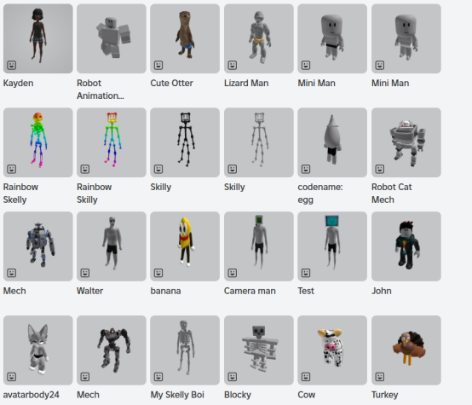
Task: Click the face icon on the Kayden tile
Action: [12, 65]
